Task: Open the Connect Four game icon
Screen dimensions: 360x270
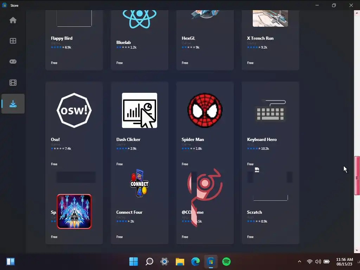Action: (x=139, y=183)
